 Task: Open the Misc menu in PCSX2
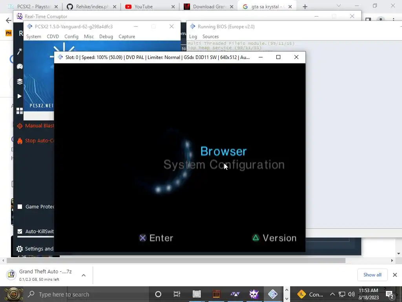89,37
